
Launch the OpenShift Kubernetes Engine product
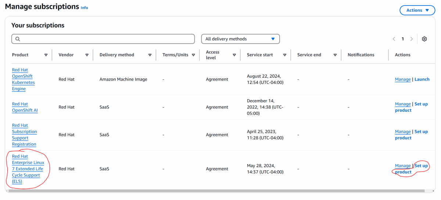pyautogui.click(x=422, y=79)
